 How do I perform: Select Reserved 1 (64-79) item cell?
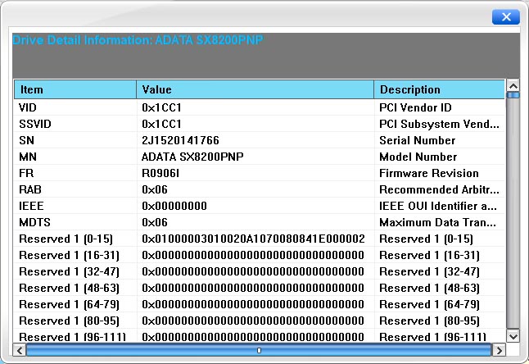point(69,304)
